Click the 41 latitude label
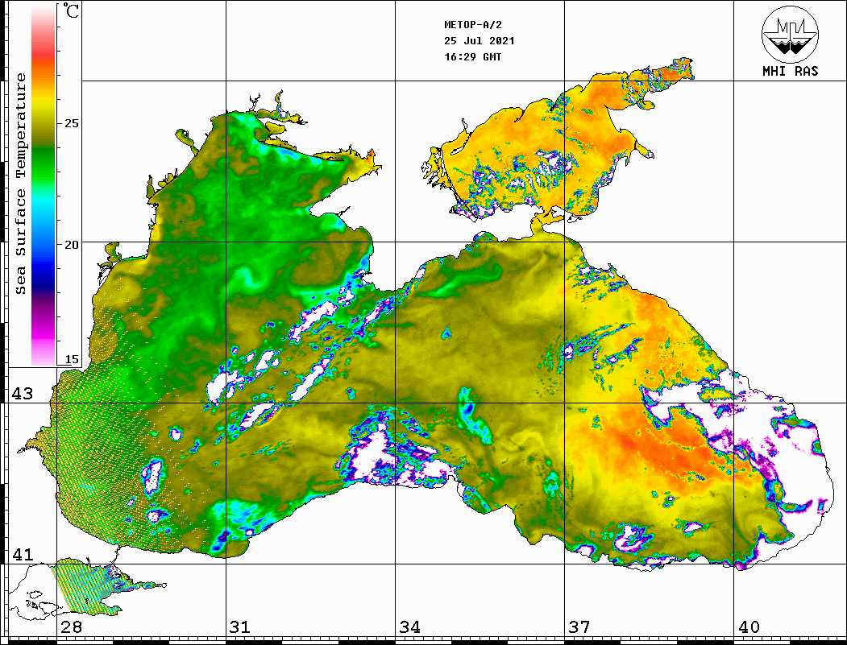This screenshot has height=645, width=847. coord(21,555)
